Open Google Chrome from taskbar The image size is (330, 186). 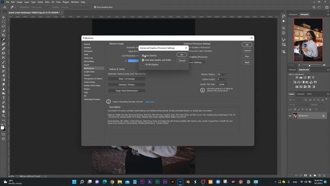(112, 182)
